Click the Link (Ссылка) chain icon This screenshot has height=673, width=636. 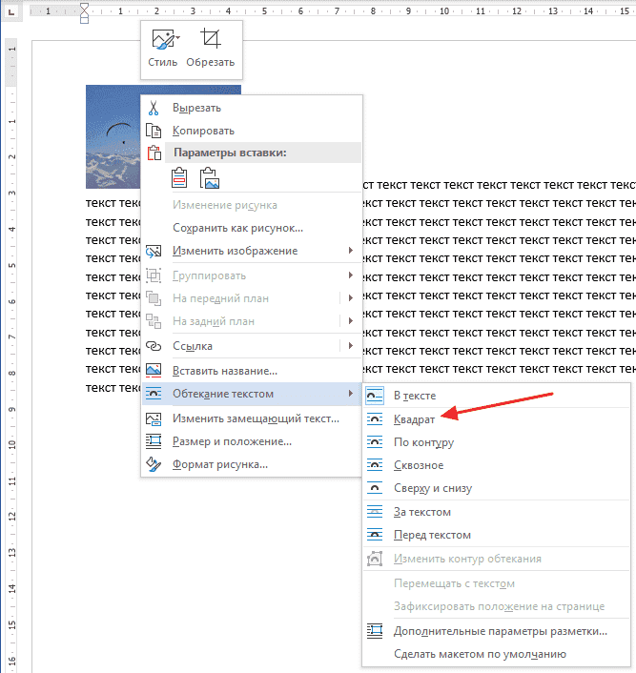click(154, 346)
